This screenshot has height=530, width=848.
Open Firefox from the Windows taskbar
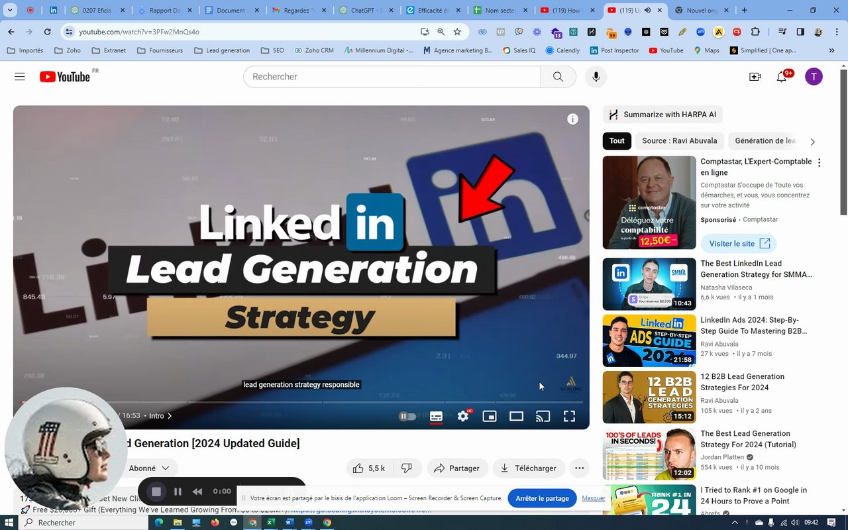point(215,523)
